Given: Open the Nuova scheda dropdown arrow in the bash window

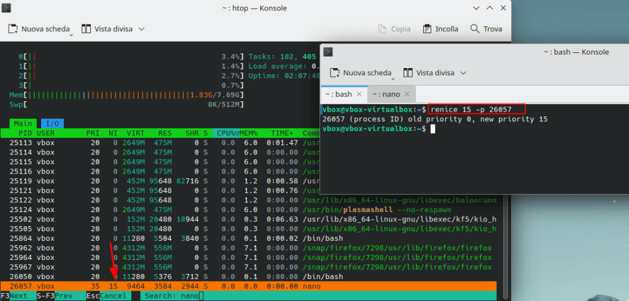Looking at the screenshot, I should tap(394, 77).
